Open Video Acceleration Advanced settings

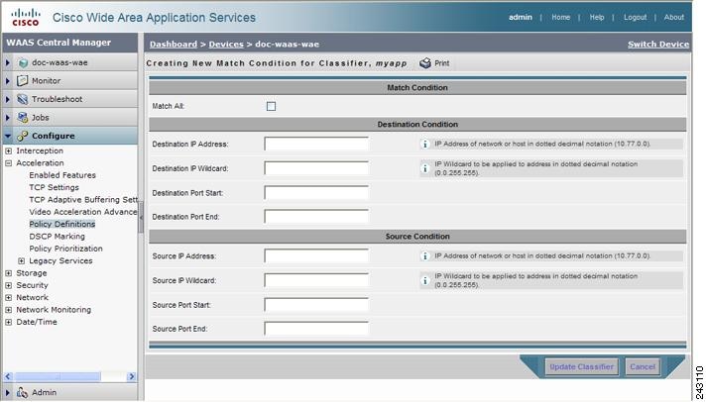[x=83, y=212]
